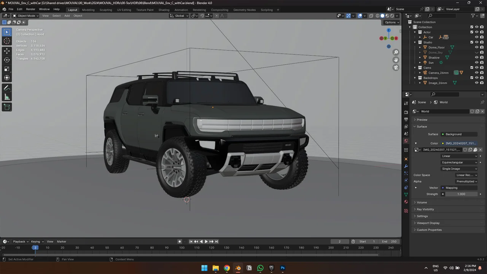Hide the Dome_Floor object in the outliner
This screenshot has width=487, height=274.
[477, 47]
